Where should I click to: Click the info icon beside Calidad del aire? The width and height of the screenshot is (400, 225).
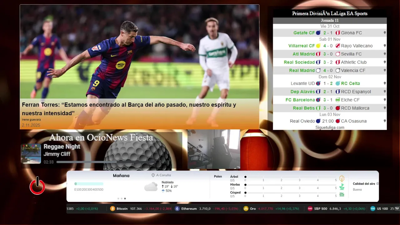(x=377, y=184)
